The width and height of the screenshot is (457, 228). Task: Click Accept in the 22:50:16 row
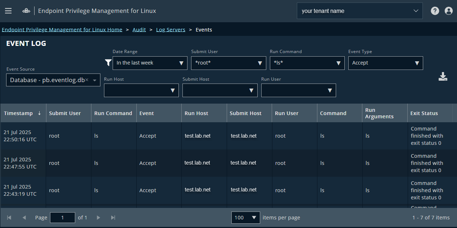[148, 136]
